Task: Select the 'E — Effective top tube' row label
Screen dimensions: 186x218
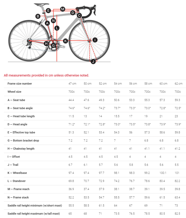Action: (x=21, y=132)
